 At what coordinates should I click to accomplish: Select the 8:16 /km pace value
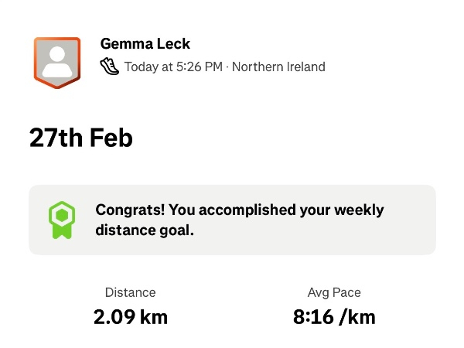(x=334, y=316)
